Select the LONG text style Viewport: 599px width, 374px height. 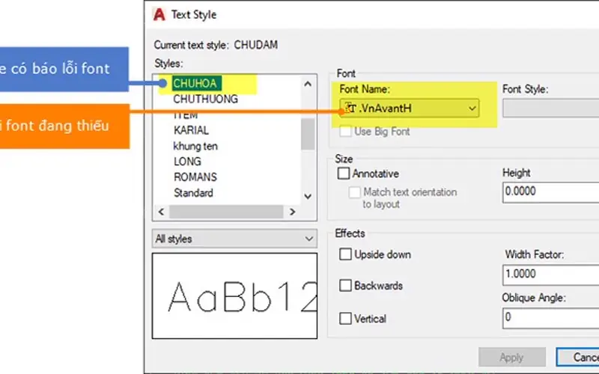tap(187, 162)
